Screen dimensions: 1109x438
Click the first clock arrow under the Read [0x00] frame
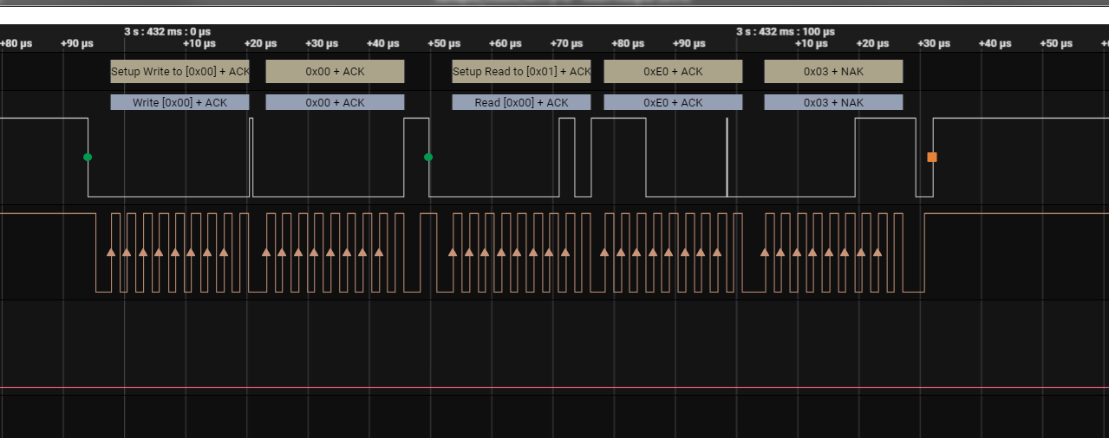[452, 252]
